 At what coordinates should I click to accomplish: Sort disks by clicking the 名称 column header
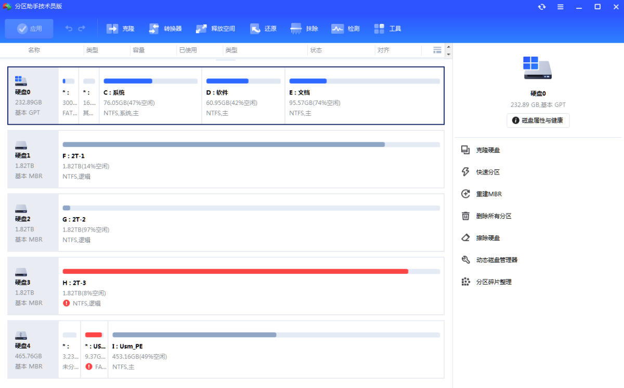tap(34, 50)
